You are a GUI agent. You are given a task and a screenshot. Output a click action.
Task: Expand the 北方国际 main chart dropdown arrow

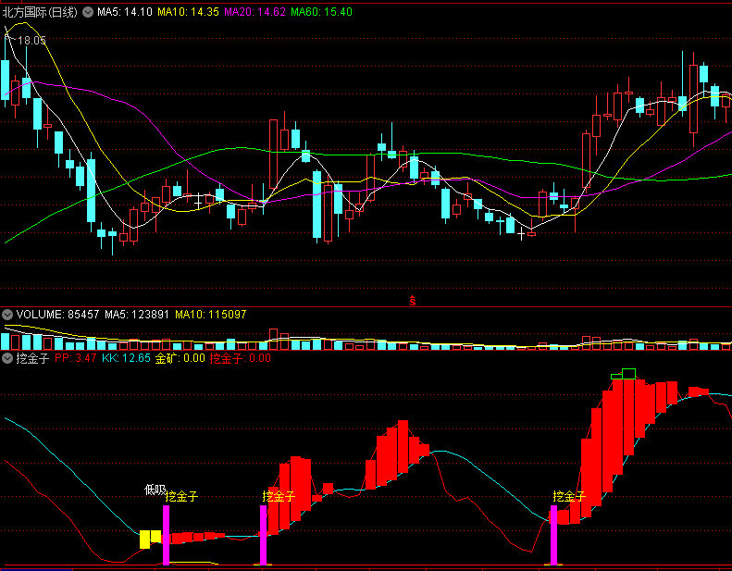[x=88, y=12]
